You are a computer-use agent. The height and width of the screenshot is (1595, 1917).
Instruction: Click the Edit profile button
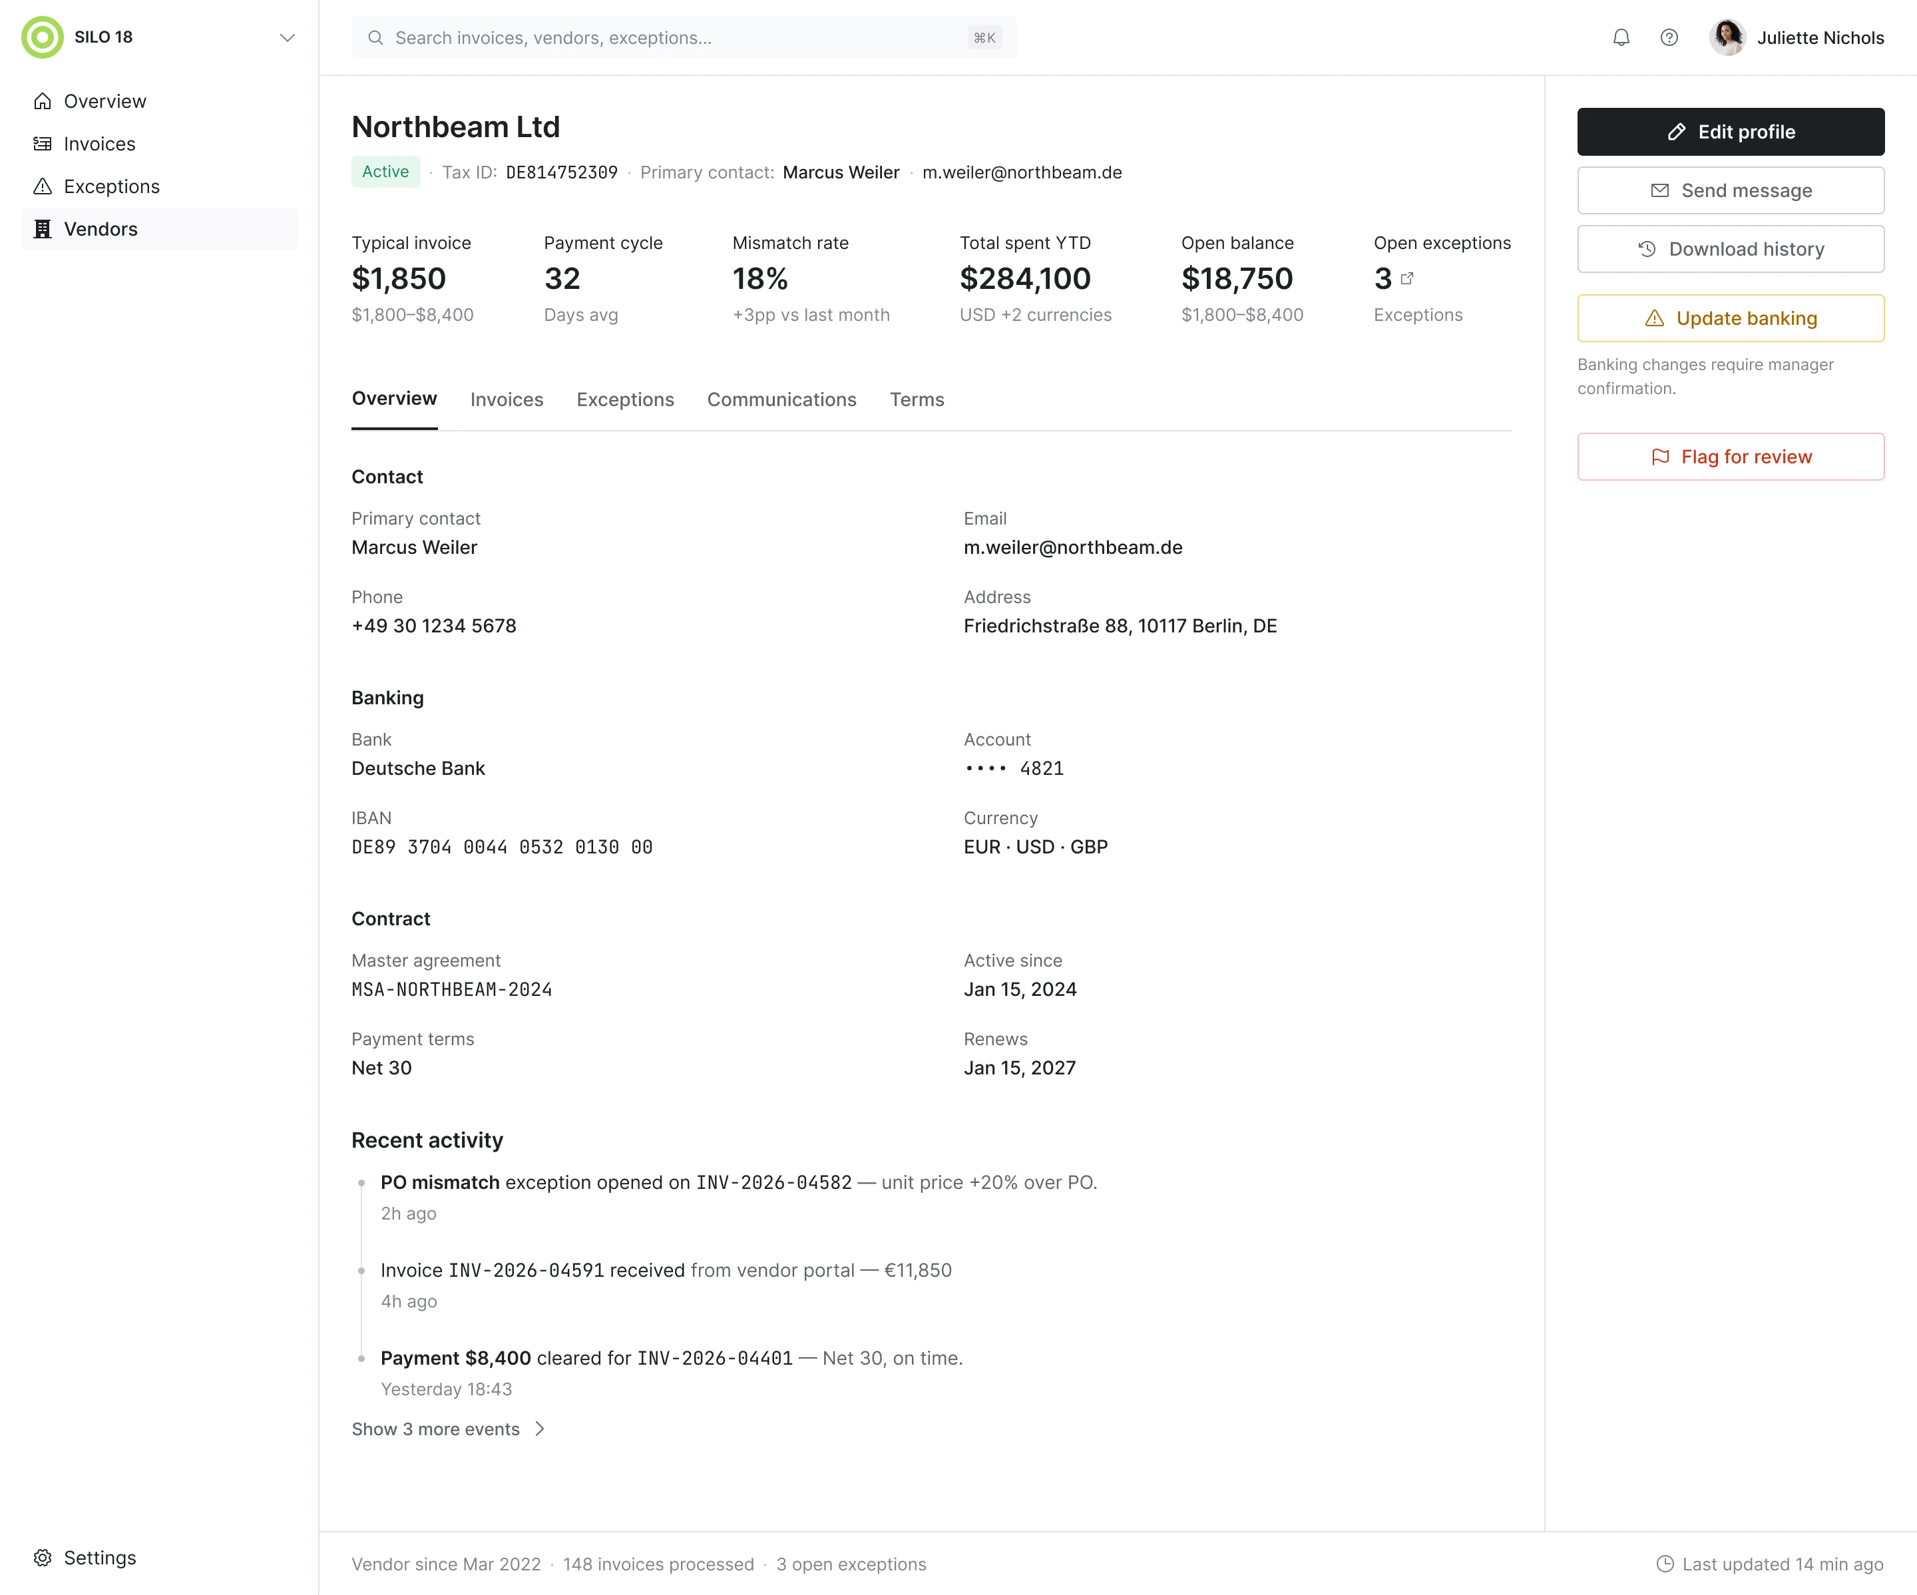pyautogui.click(x=1731, y=132)
